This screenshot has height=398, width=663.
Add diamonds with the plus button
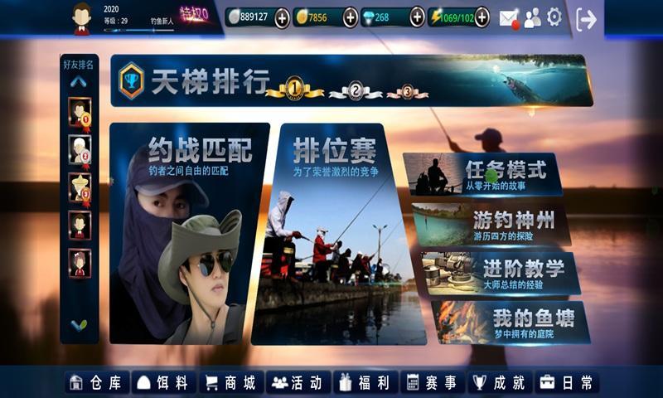416,17
